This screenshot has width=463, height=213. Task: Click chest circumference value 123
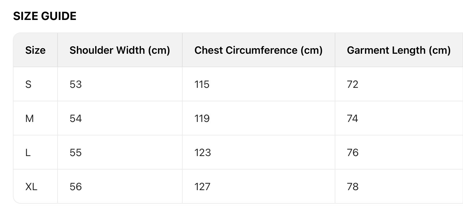click(x=203, y=153)
